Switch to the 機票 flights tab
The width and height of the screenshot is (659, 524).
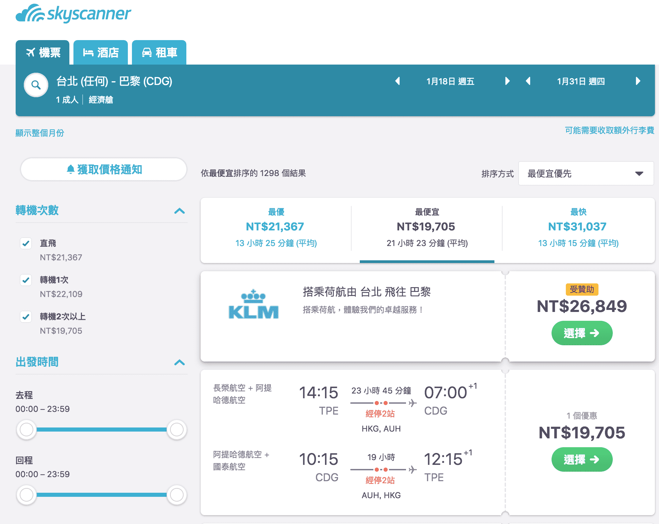coord(43,52)
